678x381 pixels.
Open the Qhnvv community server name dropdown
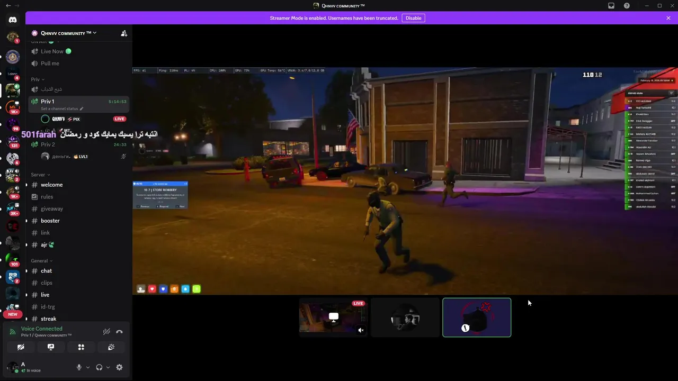tap(69, 33)
